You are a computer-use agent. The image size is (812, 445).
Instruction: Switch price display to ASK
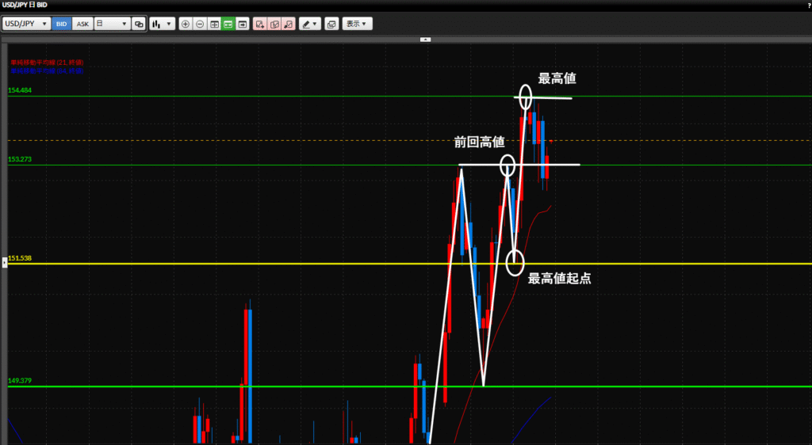82,24
